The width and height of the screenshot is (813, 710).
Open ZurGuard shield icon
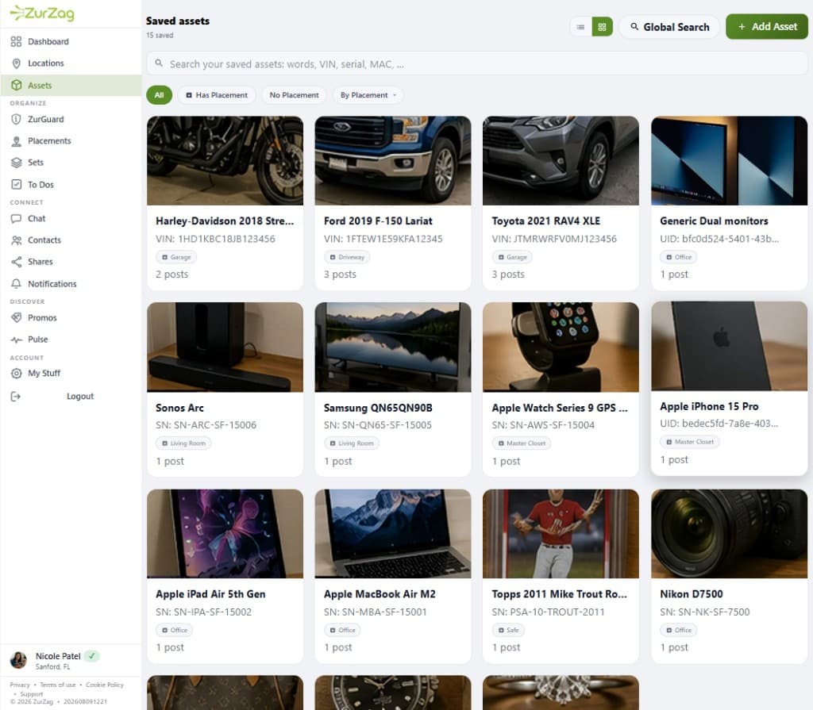[x=16, y=119]
